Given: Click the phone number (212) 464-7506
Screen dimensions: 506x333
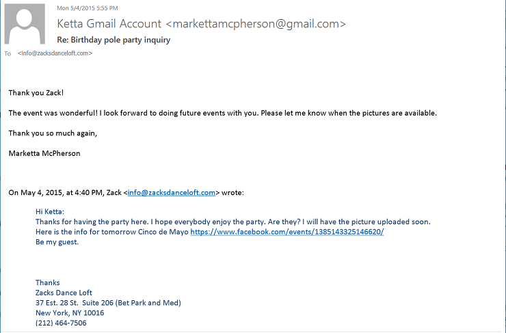Looking at the screenshot, I should point(61,323).
